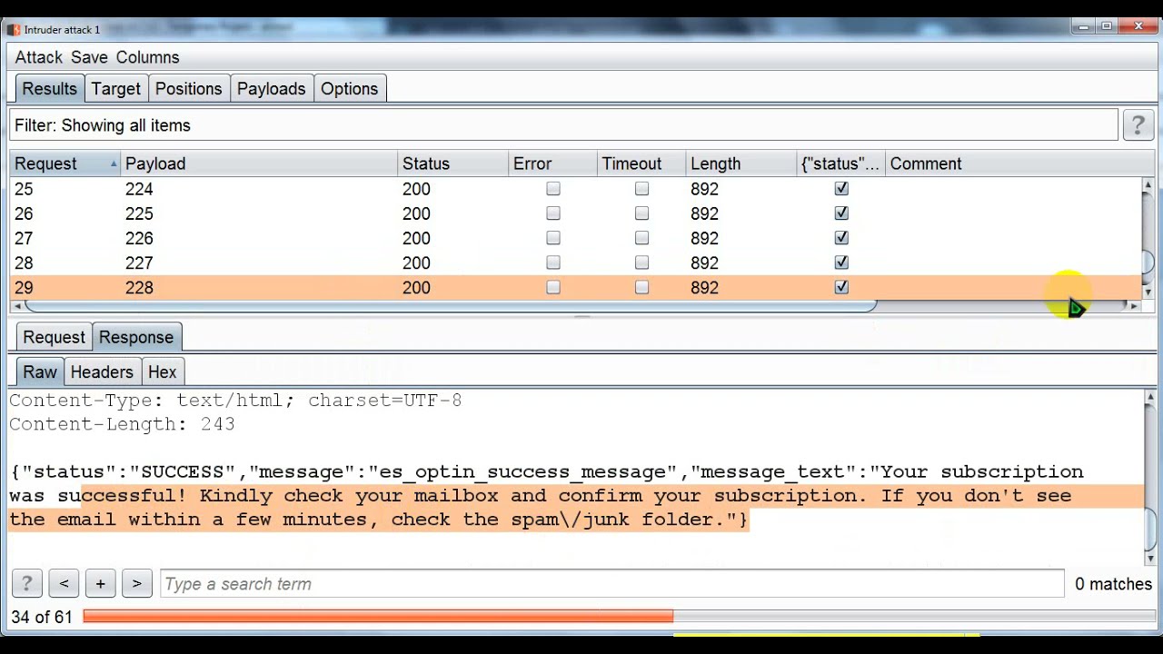The width and height of the screenshot is (1163, 654).
Task: Go to next search match
Action: [x=137, y=583]
